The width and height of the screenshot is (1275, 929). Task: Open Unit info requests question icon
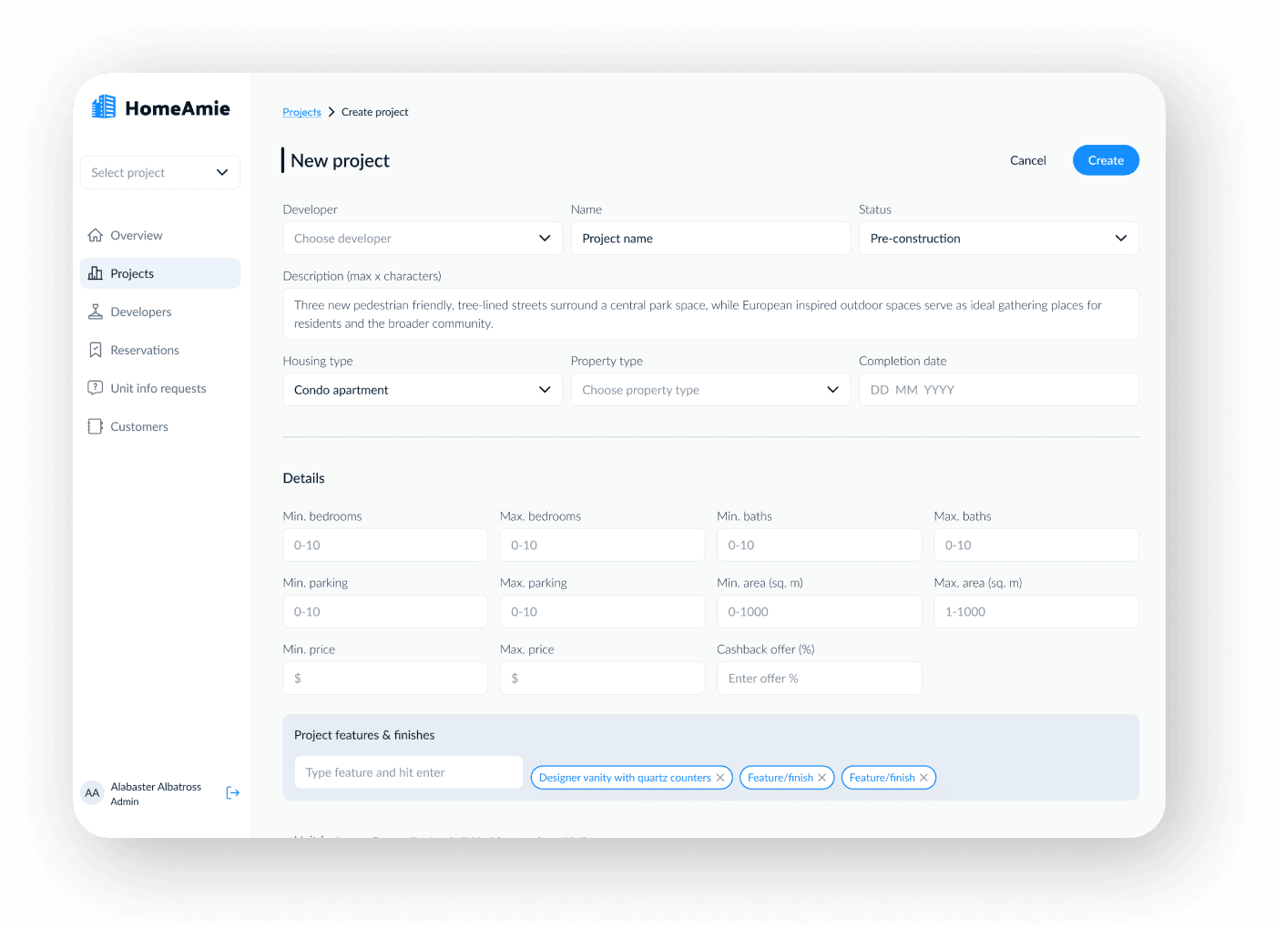[96, 387]
